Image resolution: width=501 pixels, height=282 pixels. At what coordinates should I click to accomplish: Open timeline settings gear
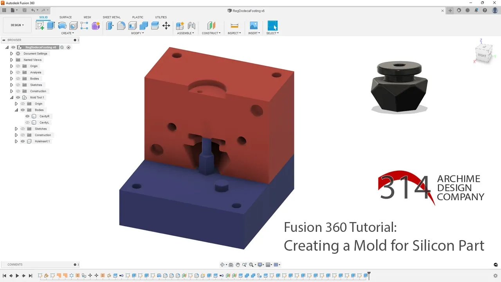[x=496, y=276]
